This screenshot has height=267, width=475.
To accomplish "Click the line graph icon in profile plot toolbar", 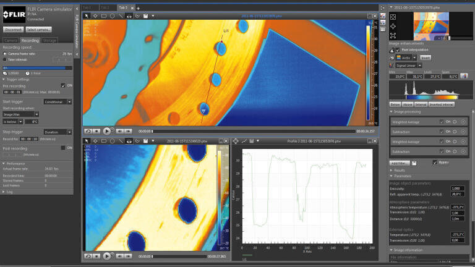I will pos(244,141).
